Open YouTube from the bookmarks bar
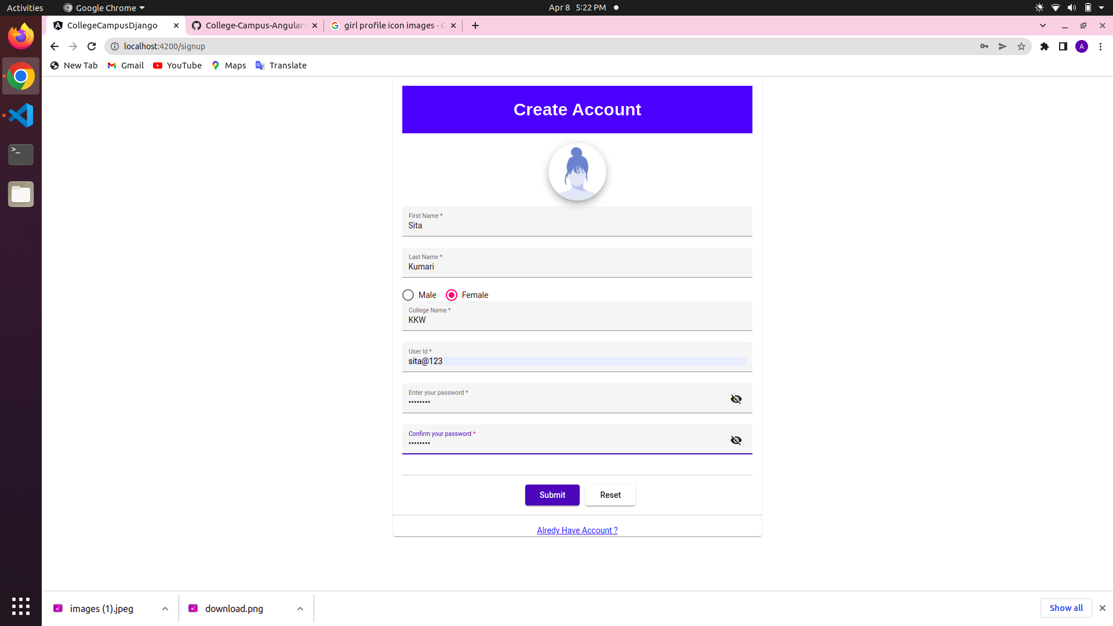Viewport: 1113px width, 626px height. pyautogui.click(x=177, y=65)
